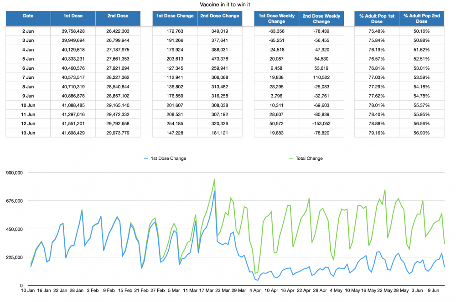456x302 pixels.
Task: Click the 79.16% cell
Action: (x=377, y=133)
